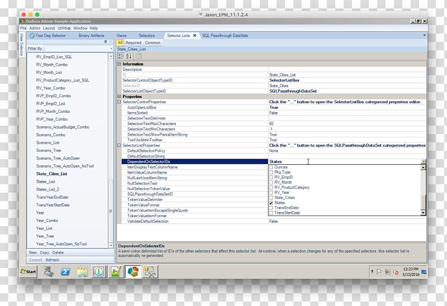This screenshot has height=306, width=447.
Task: Sort properties alphabetically with the A-Z icon
Action: point(129,56)
